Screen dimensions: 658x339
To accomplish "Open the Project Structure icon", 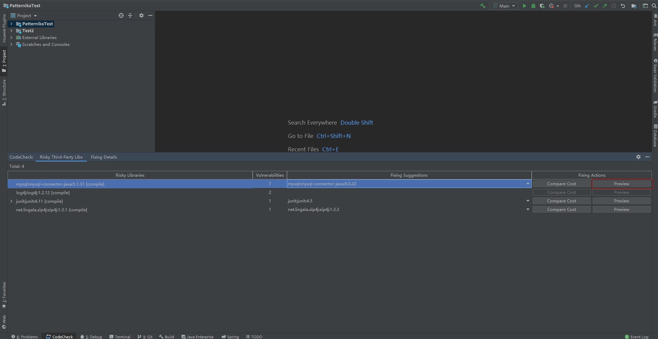I will 634,6.
